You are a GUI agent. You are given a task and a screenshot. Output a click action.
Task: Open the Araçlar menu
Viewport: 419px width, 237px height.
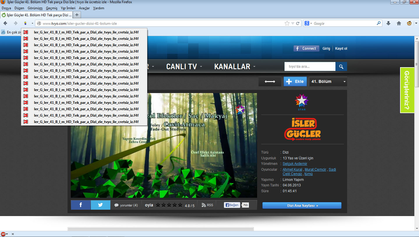click(x=84, y=8)
